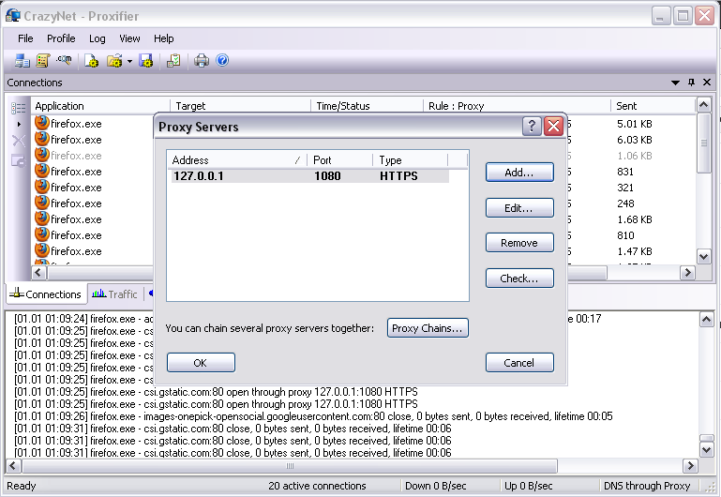
Task: Confirm the dialog with OK
Action: (x=201, y=362)
